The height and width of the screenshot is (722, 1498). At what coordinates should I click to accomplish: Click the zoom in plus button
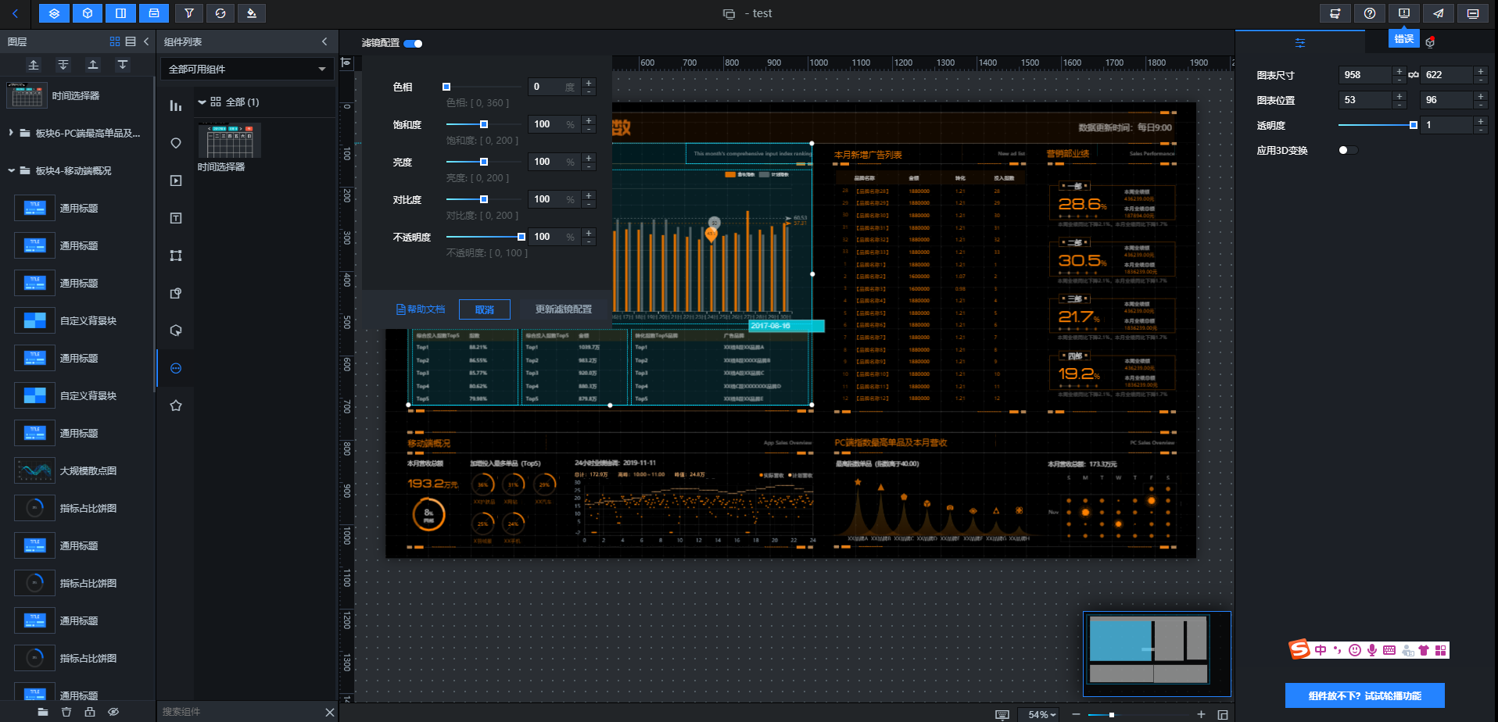(1201, 714)
